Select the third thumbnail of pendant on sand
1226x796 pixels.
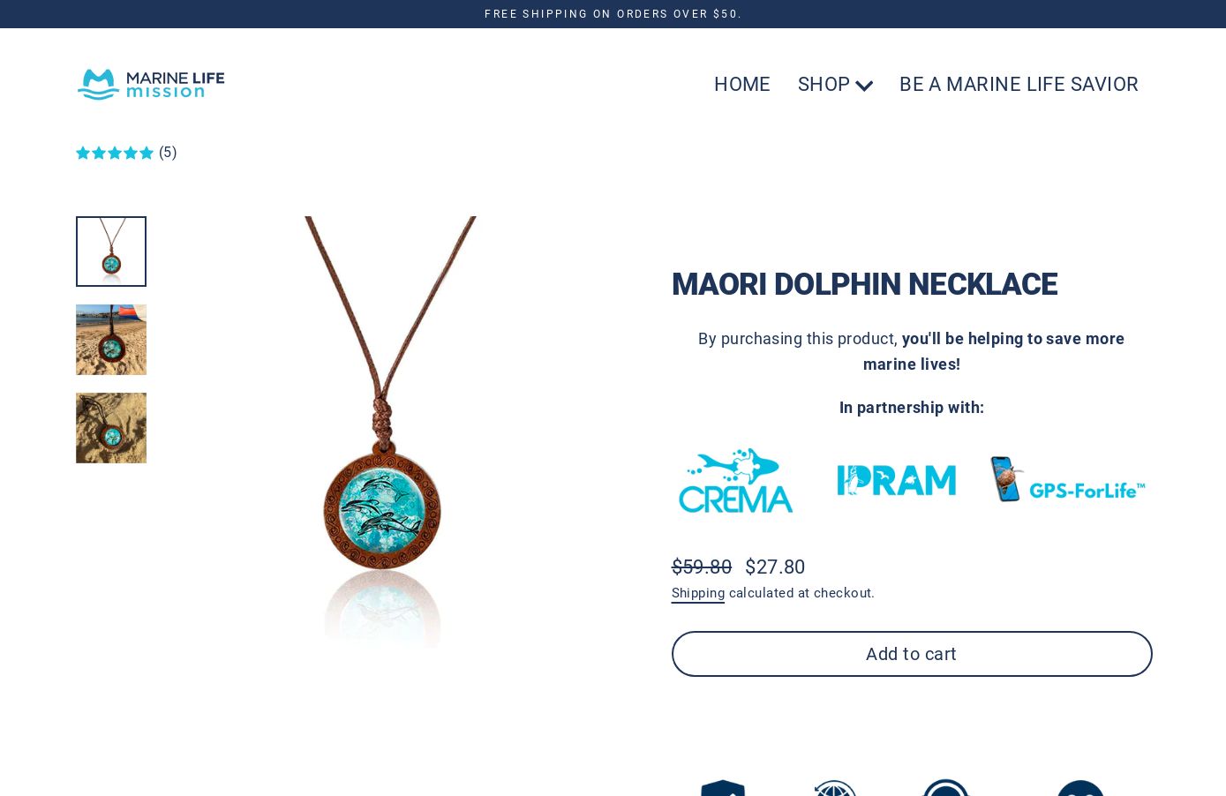[111, 428]
